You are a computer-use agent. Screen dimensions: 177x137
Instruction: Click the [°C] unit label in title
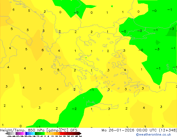(x=64, y=130)
